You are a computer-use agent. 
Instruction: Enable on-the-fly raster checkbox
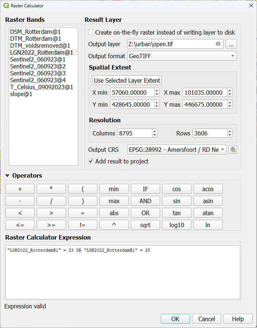pyautogui.click(x=91, y=32)
